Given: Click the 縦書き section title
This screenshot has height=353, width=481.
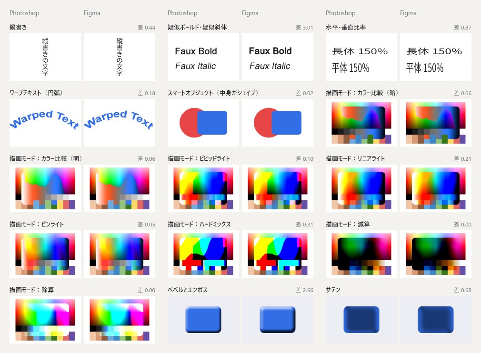Looking at the screenshot, I should tap(18, 27).
